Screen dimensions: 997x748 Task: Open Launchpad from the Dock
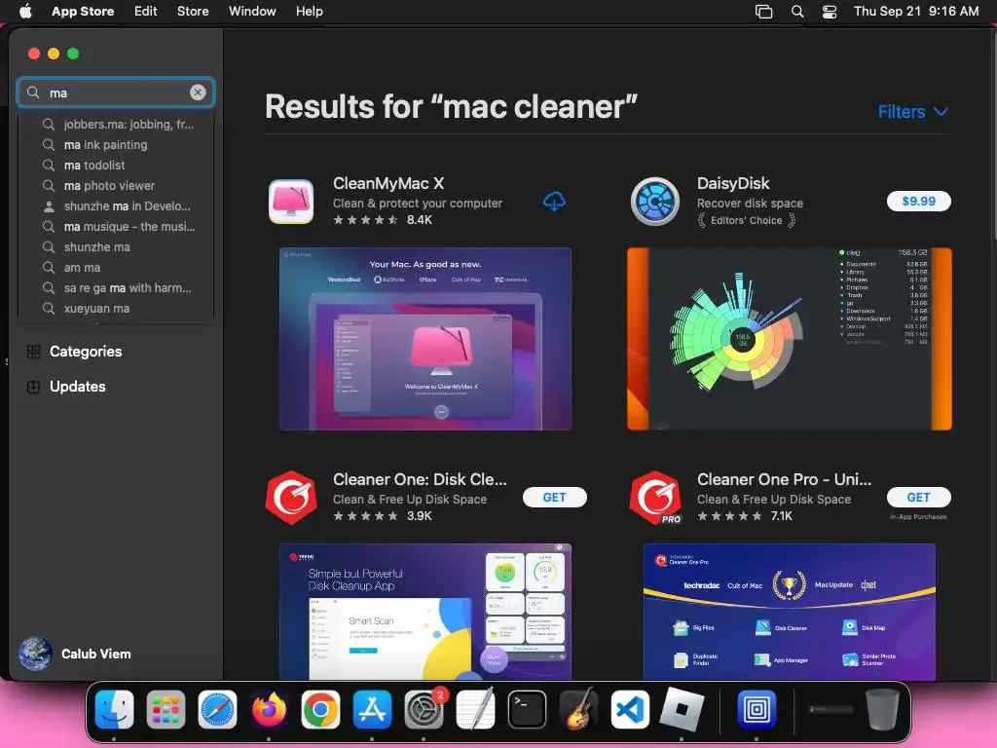[166, 709]
